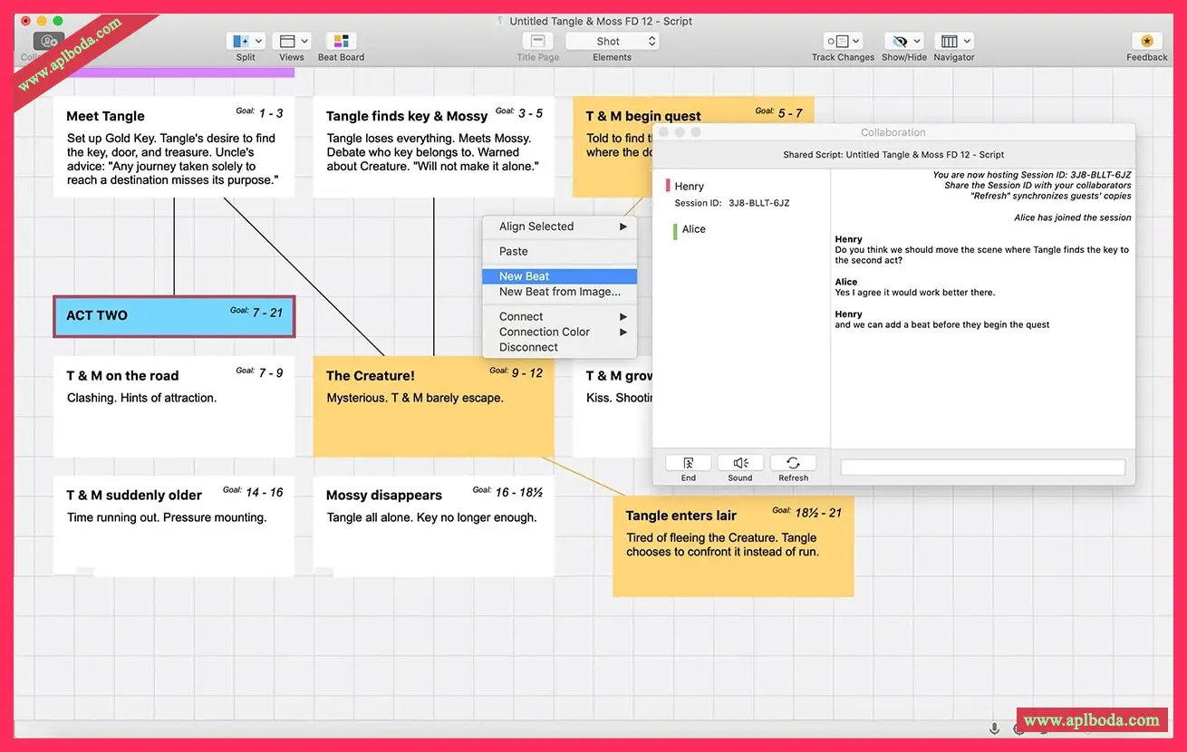Select the ACT TWO beat card
The image size is (1187, 752).
click(x=173, y=316)
